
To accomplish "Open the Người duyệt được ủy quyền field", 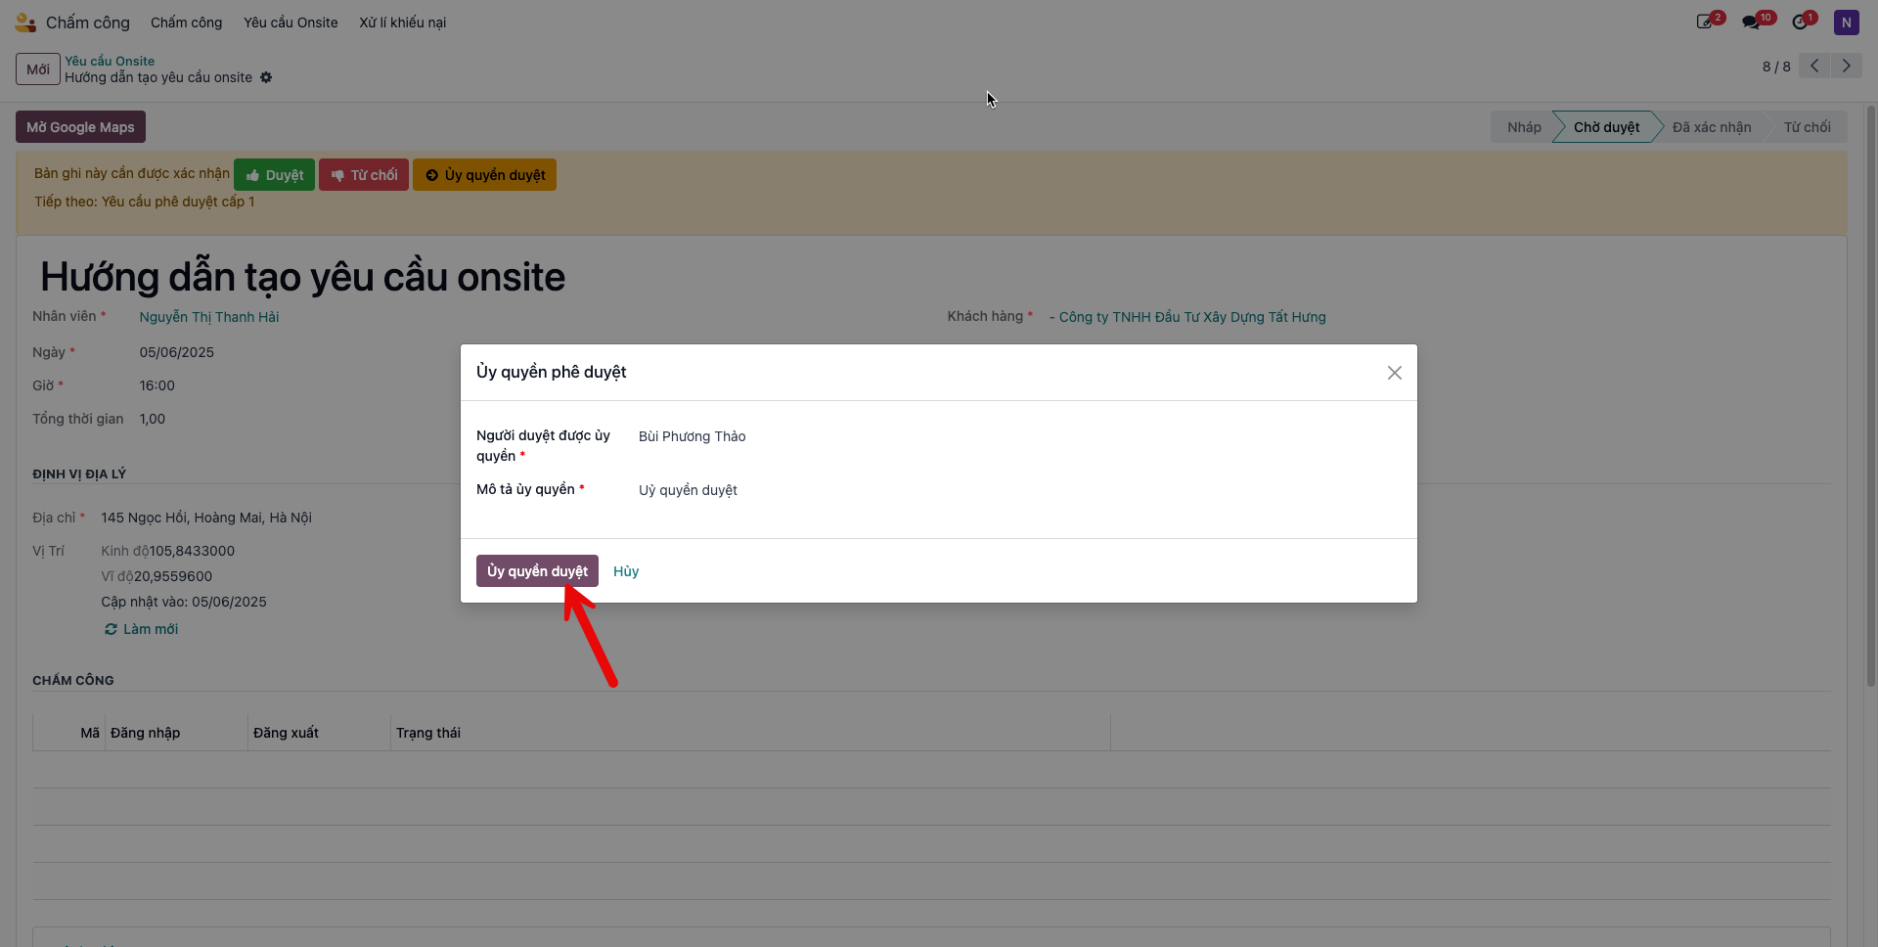I will (x=1017, y=436).
